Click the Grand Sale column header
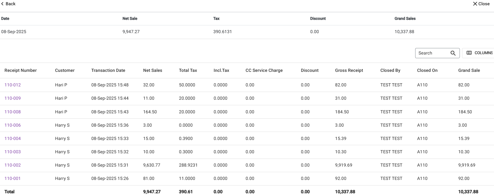Image resolution: width=494 pixels, height=196 pixels. coord(469,70)
